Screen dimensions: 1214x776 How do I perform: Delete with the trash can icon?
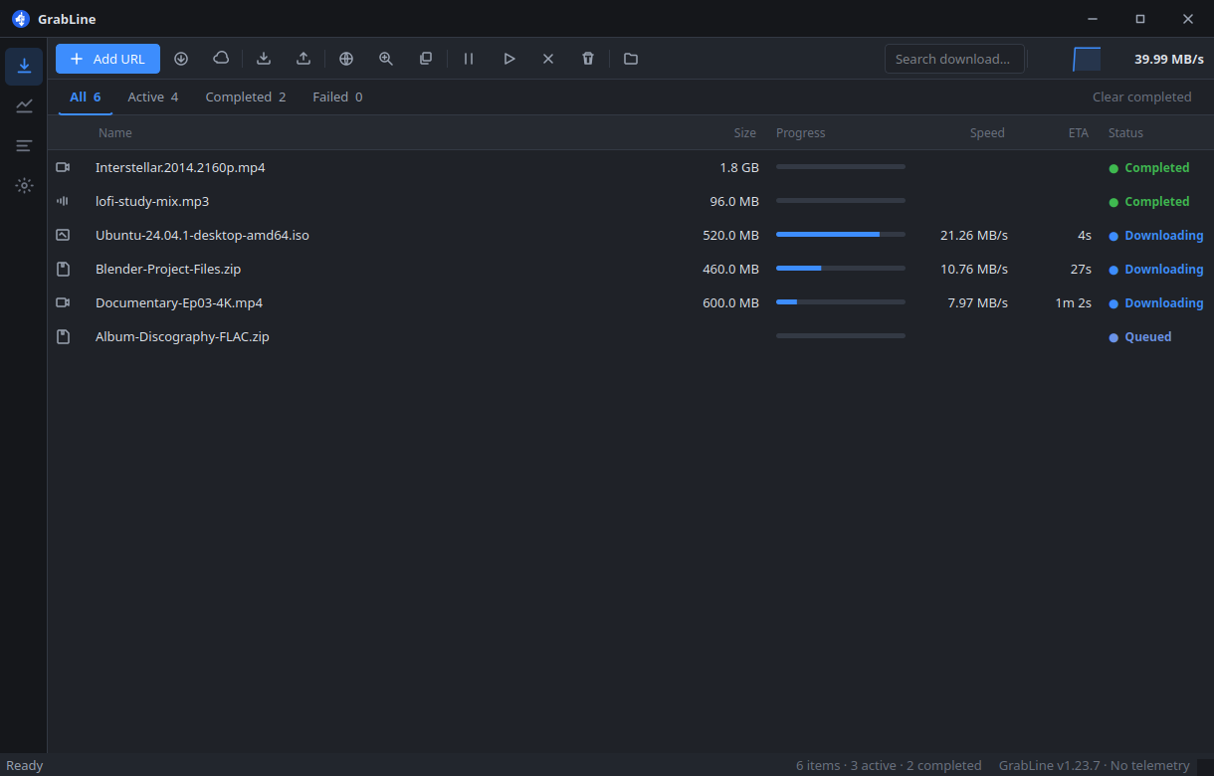click(588, 59)
